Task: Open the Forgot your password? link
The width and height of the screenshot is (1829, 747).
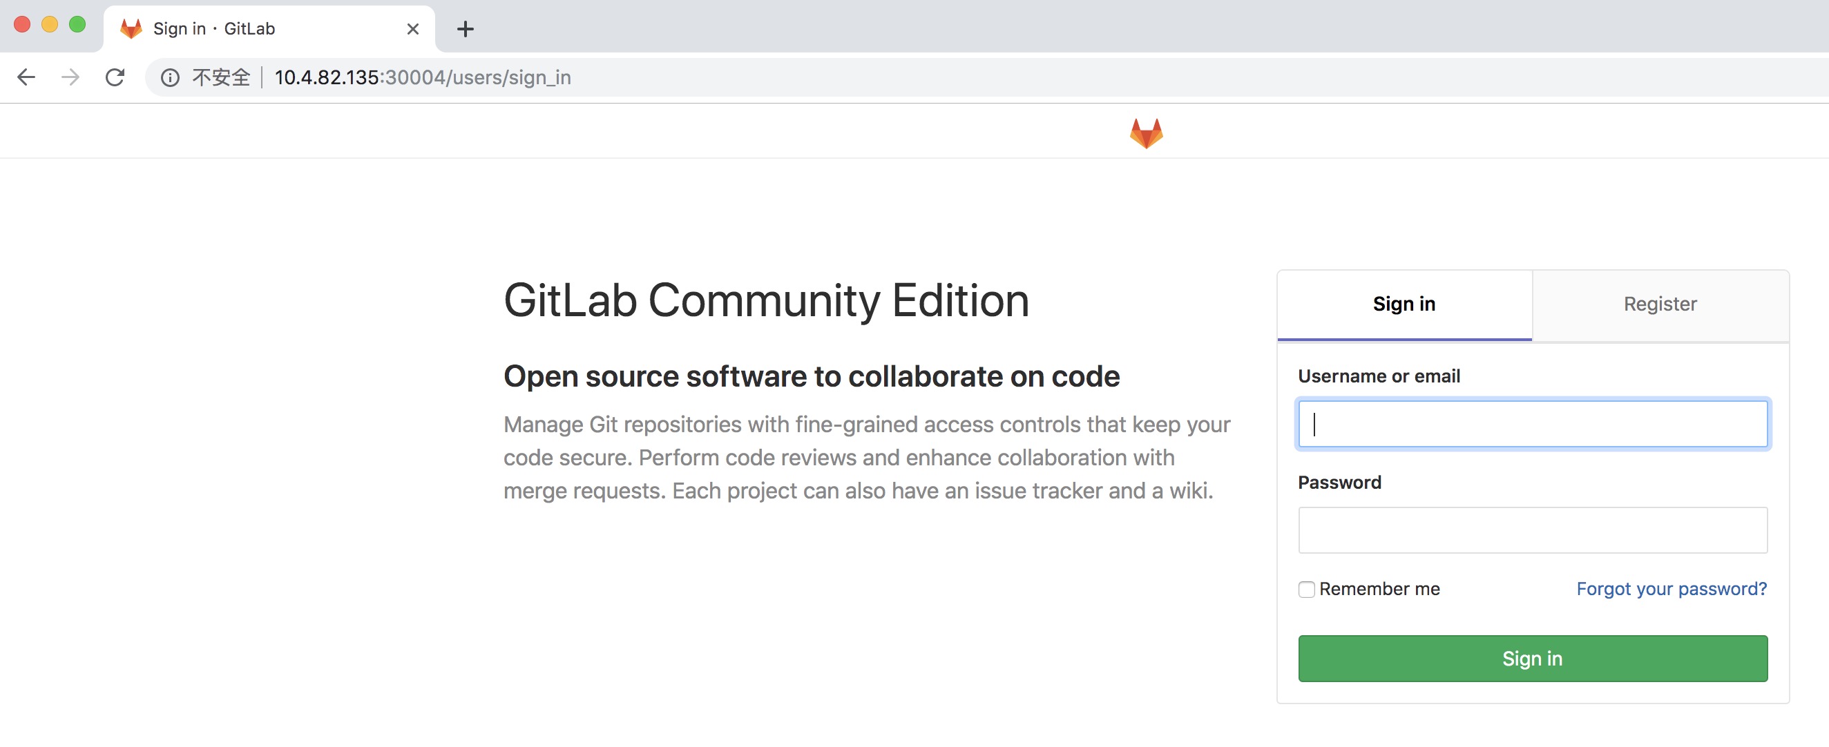Action: pyautogui.click(x=1672, y=589)
